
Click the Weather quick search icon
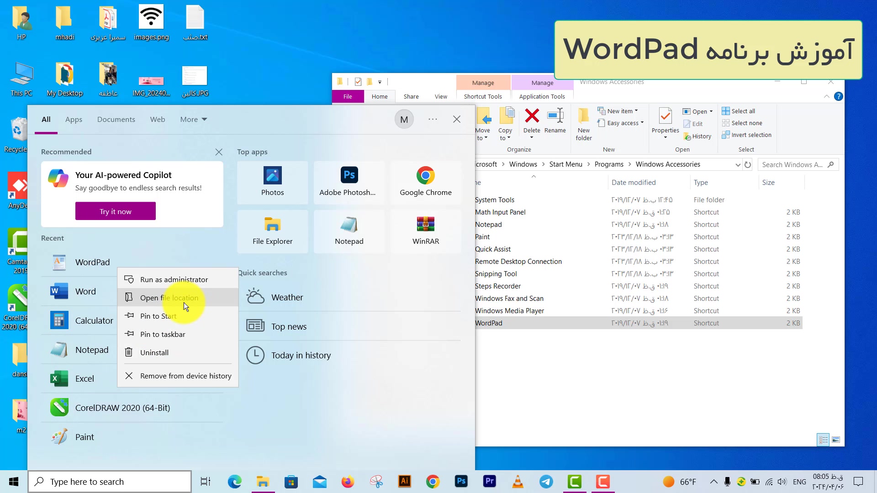click(255, 297)
